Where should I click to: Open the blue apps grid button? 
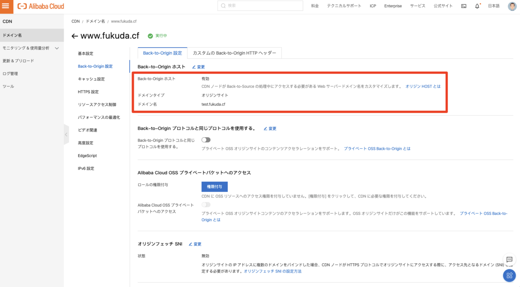tap(509, 275)
